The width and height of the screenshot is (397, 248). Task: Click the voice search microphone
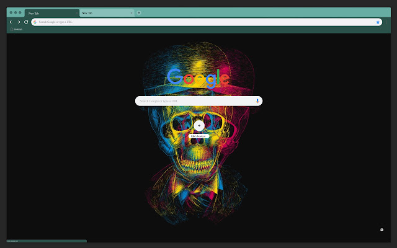257,101
